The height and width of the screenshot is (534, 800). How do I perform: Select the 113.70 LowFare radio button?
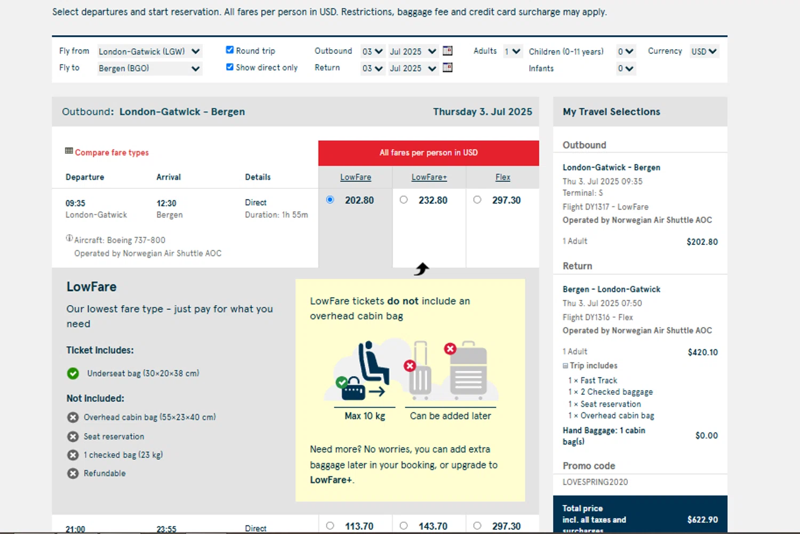(x=330, y=525)
